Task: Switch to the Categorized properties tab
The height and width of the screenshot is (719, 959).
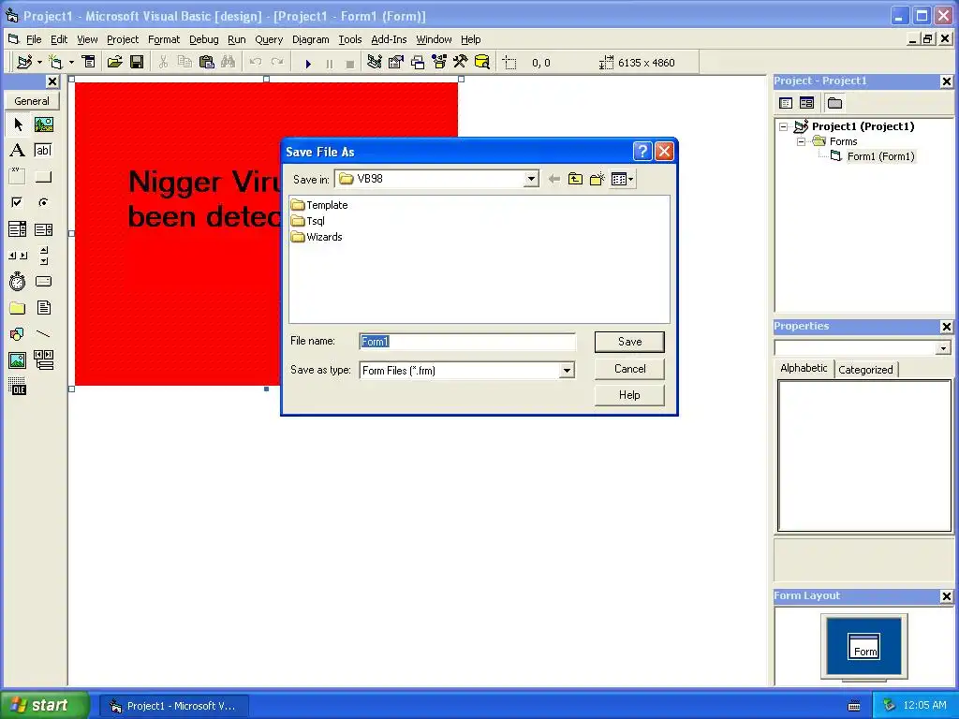Action: pos(865,370)
